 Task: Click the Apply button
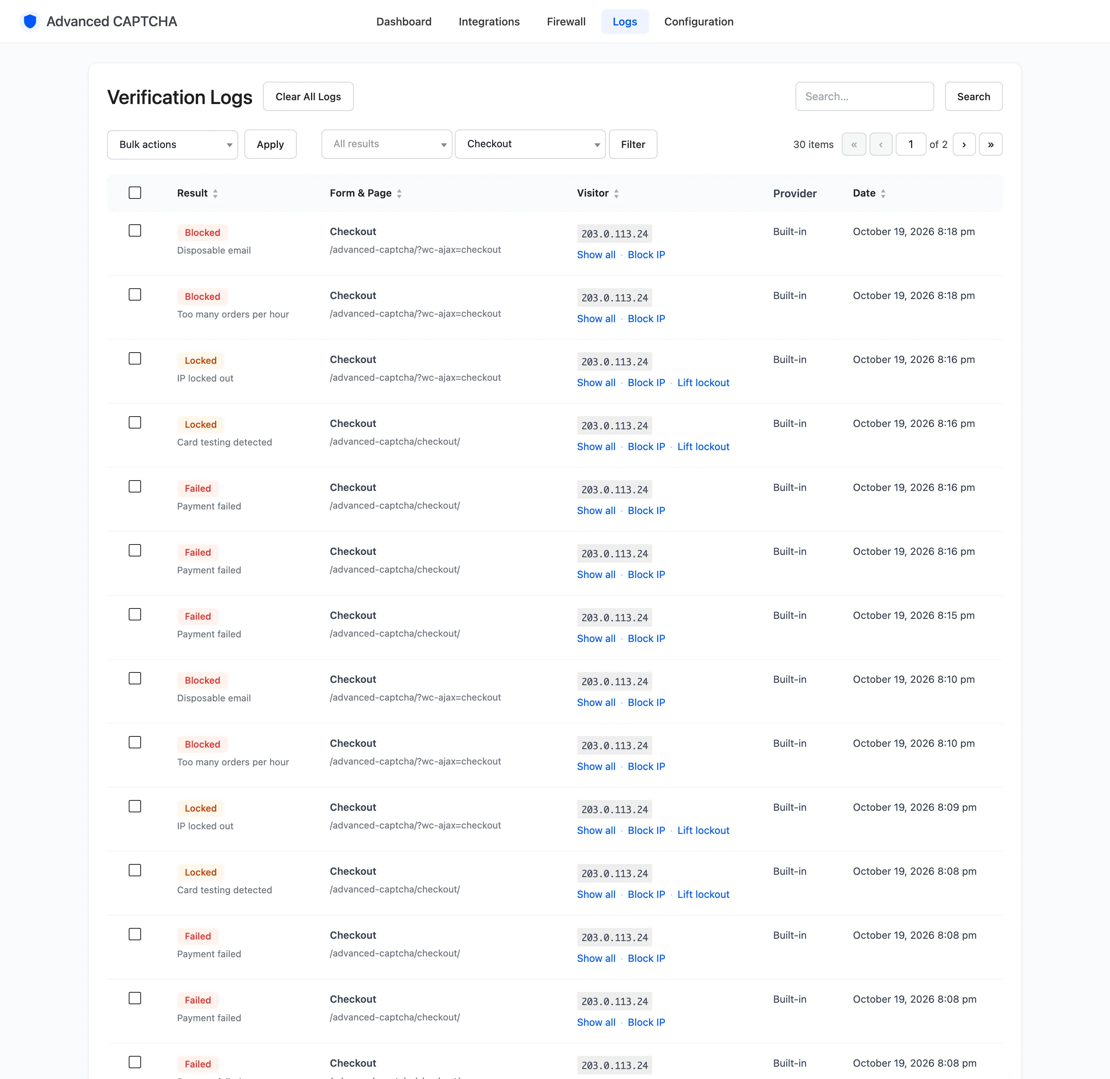point(271,145)
